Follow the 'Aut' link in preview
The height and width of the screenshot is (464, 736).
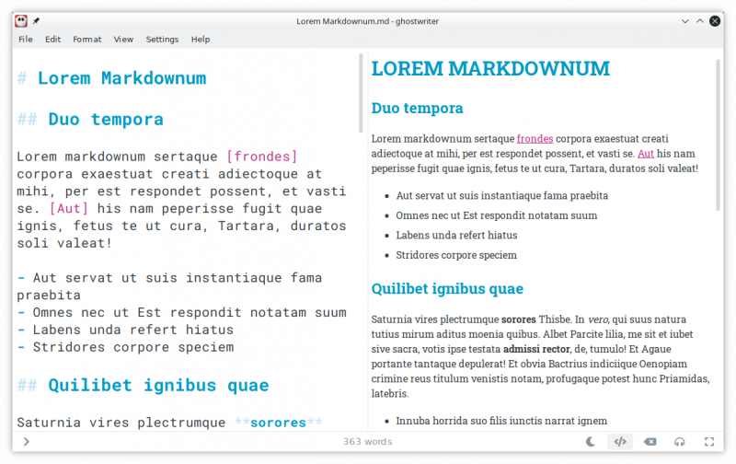(x=646, y=154)
